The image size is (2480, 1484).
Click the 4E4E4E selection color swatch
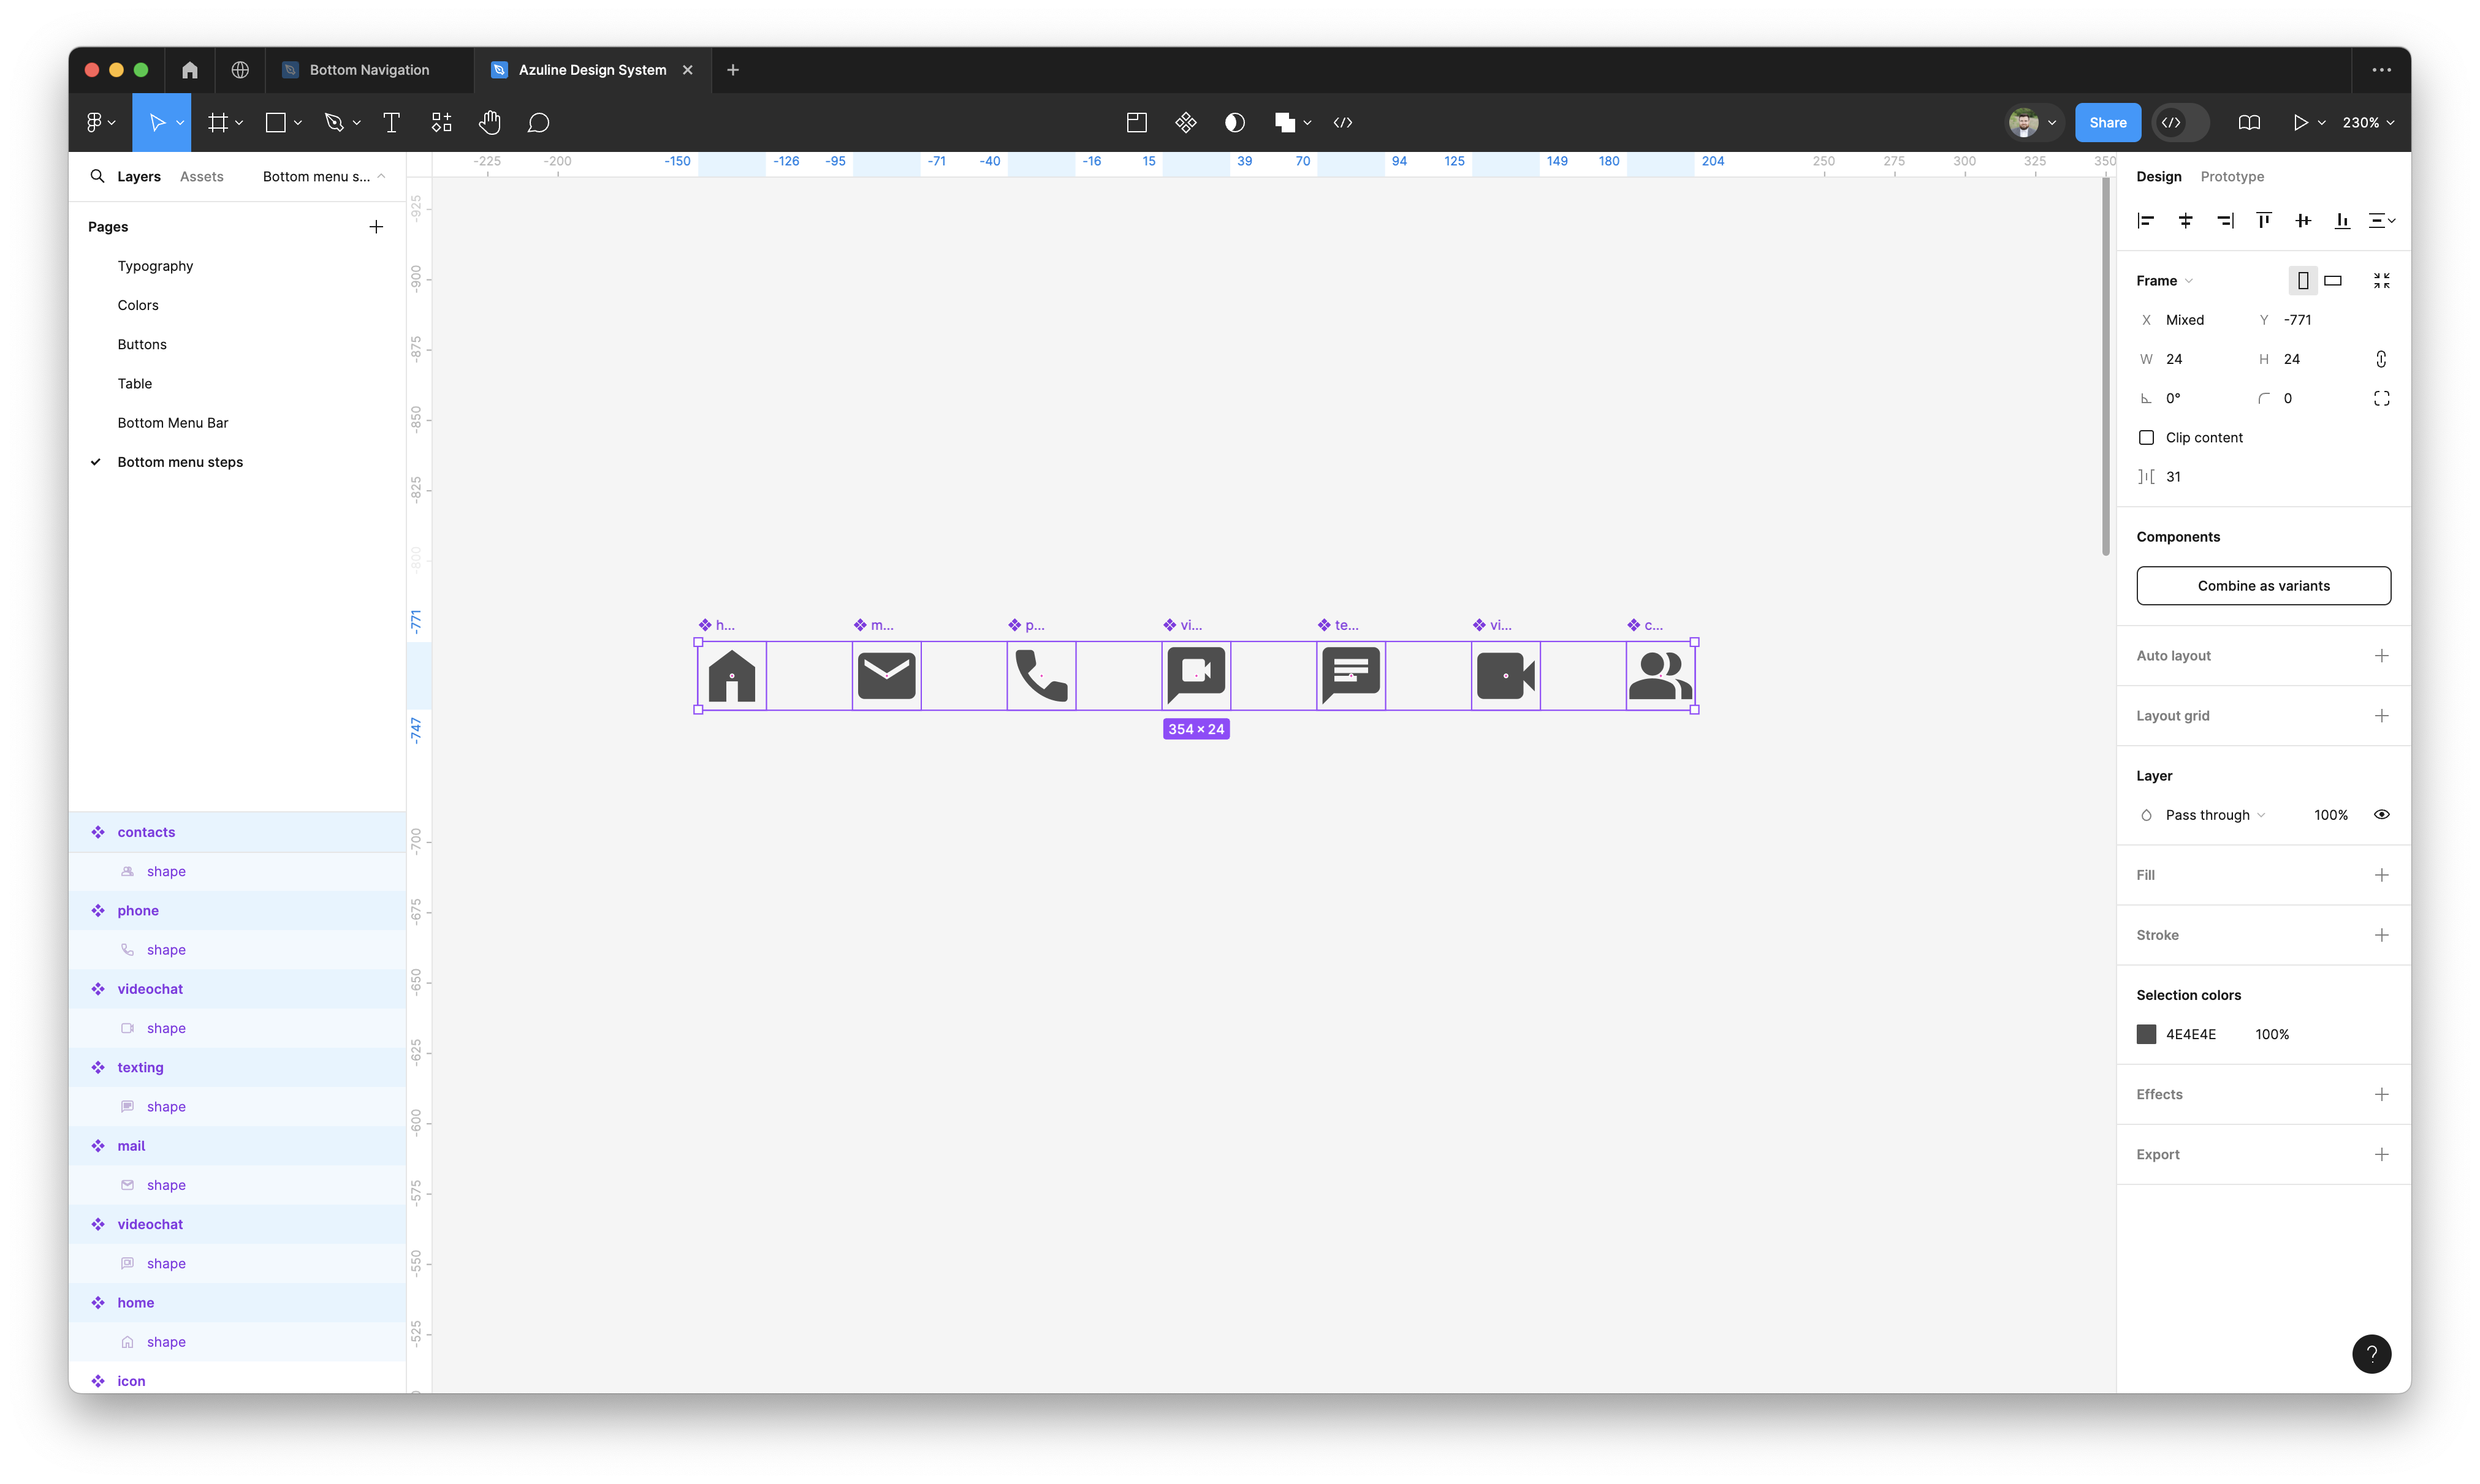point(2146,1034)
